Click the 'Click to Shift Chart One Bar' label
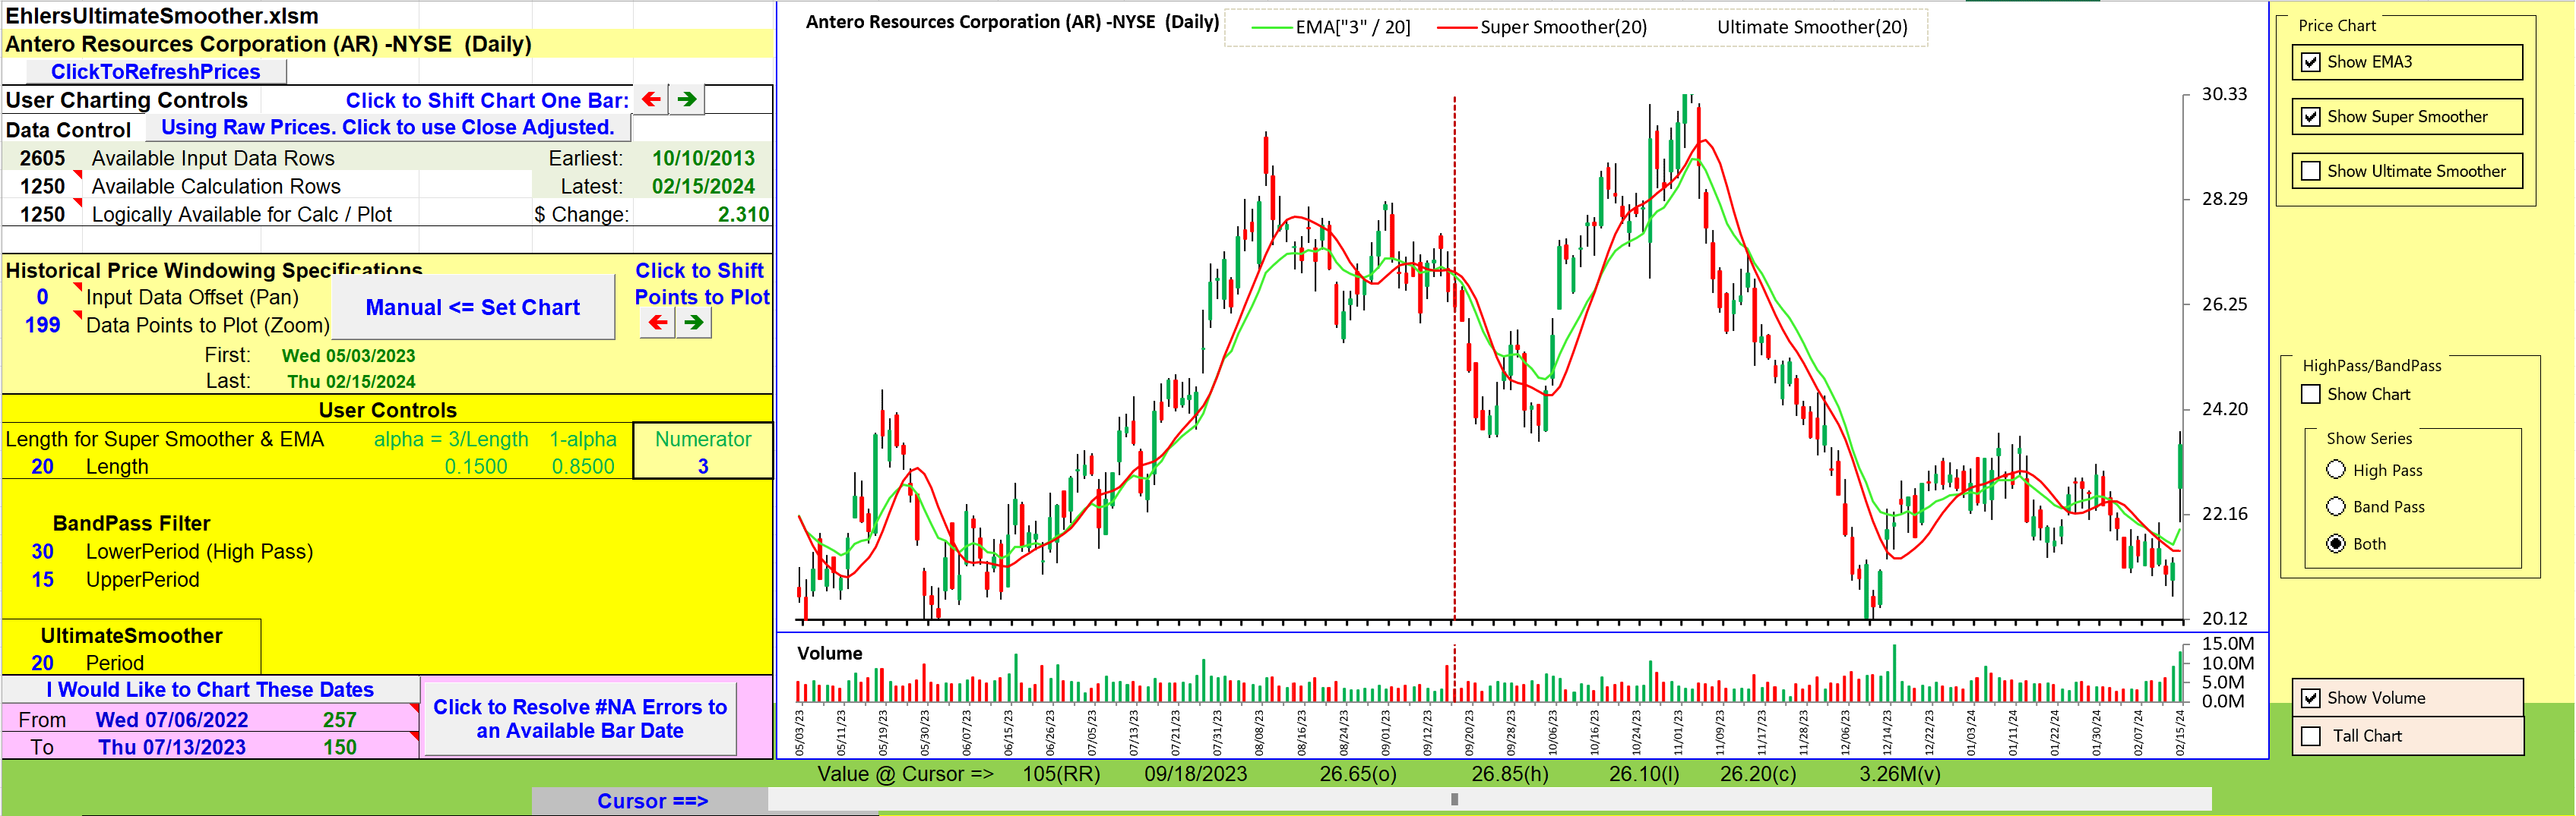The height and width of the screenshot is (816, 2576). 487,100
